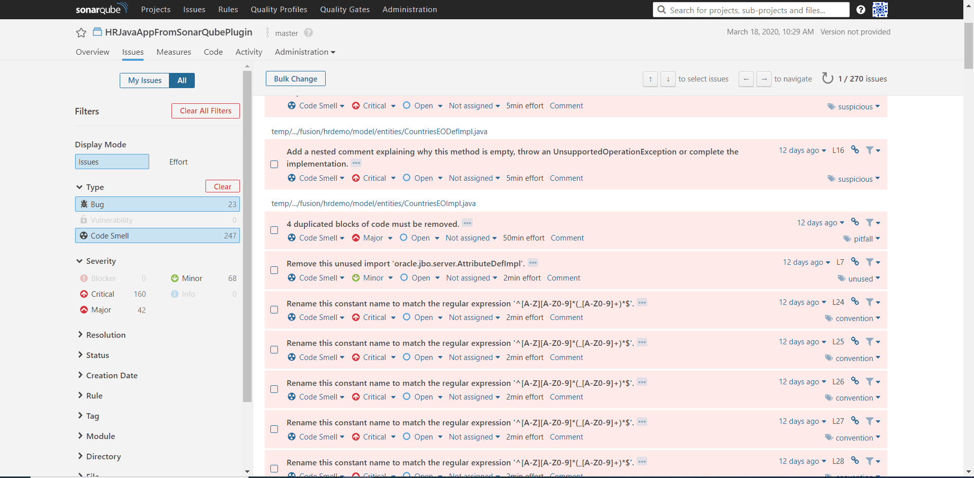Select the next issue using the down arrow

tap(668, 79)
